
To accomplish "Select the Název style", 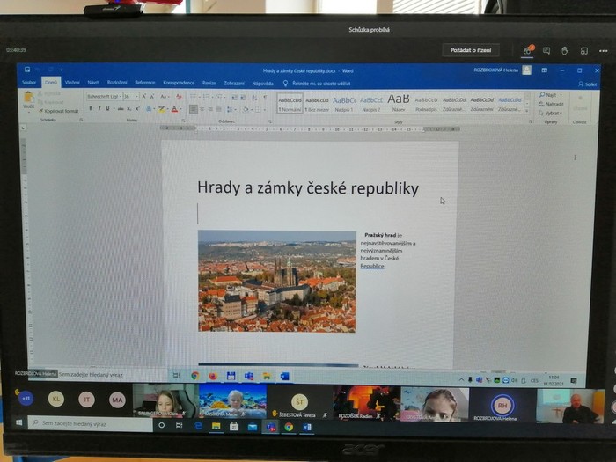I will (399, 104).
